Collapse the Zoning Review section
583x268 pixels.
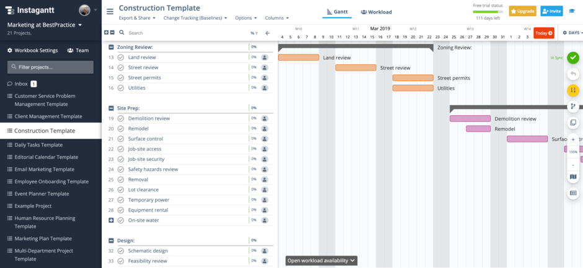(x=111, y=47)
